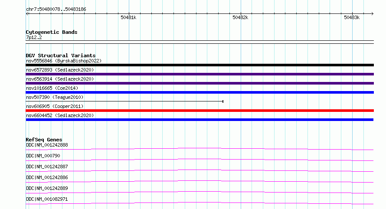Click the purple nsv6563914 variant bar

tap(200, 83)
